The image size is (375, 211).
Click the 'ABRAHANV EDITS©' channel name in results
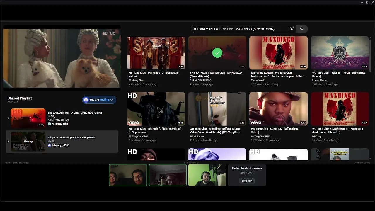click(200, 80)
